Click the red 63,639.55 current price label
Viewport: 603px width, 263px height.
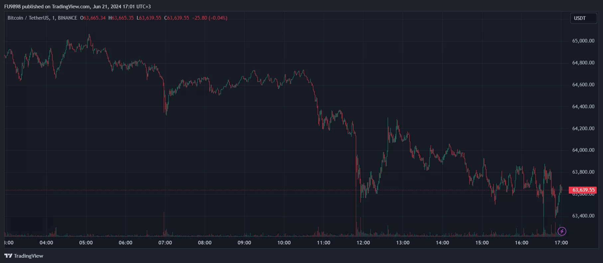[x=583, y=190]
